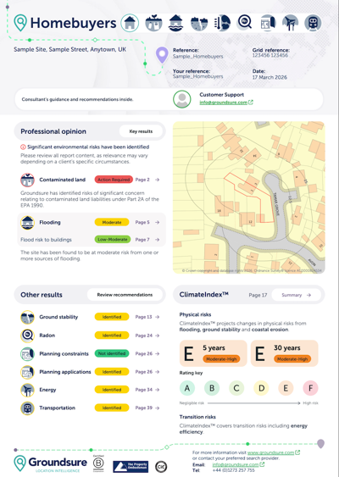Go to Page 13 for Ground stability
The width and height of the screenshot is (339, 477).
pyautogui.click(x=147, y=317)
